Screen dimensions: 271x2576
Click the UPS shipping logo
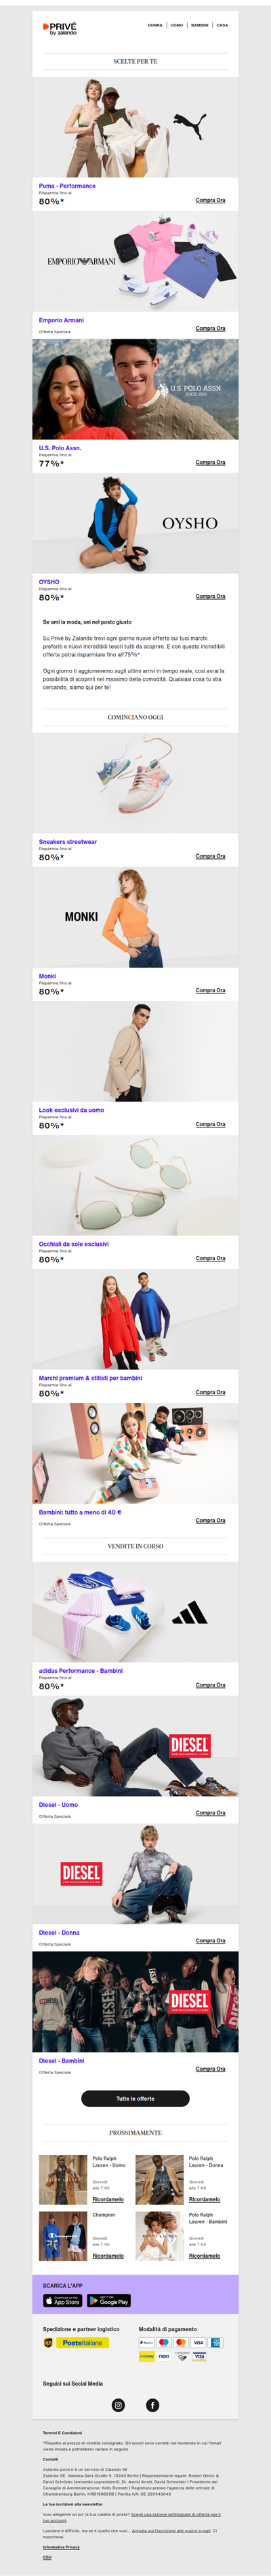(x=48, y=2343)
